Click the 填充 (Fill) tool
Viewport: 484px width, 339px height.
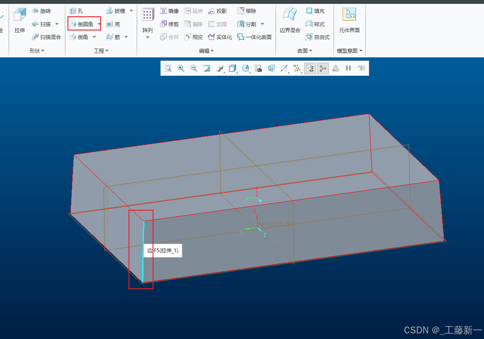pos(315,11)
